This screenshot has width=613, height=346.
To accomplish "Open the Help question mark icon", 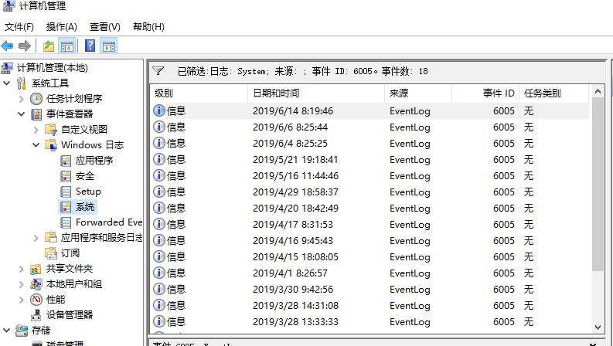I will (90, 46).
